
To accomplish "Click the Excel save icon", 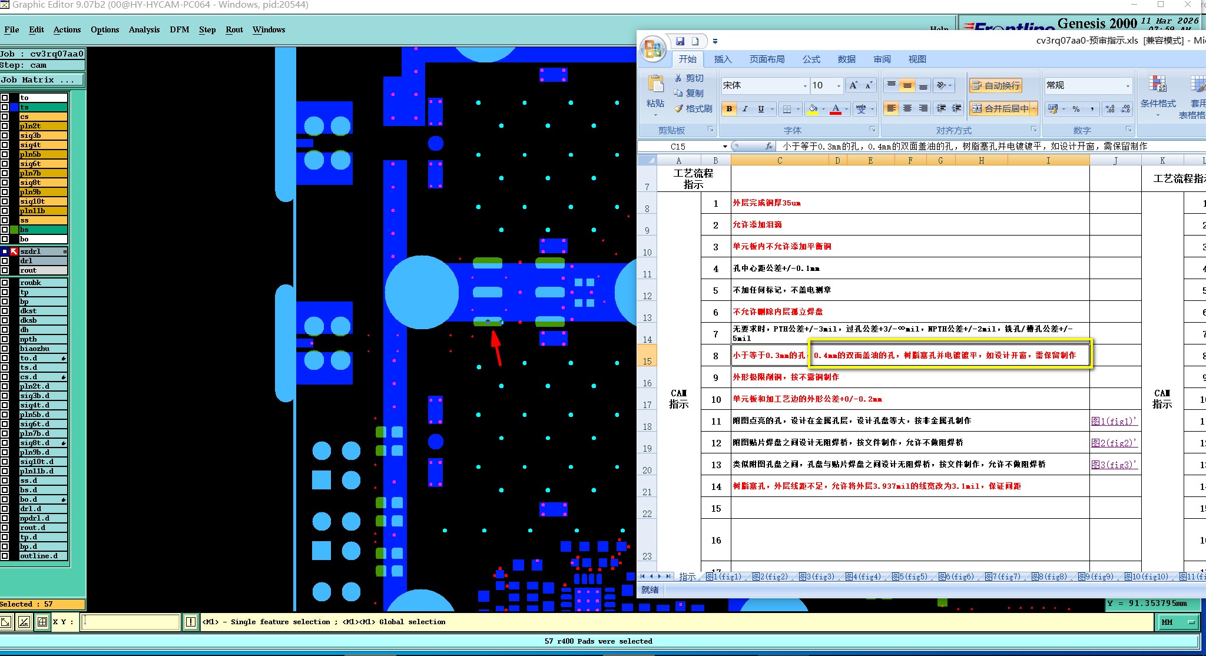I will [x=680, y=41].
